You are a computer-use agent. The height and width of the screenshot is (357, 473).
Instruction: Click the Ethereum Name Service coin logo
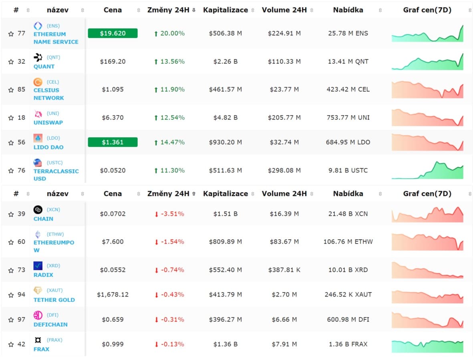tap(38, 26)
